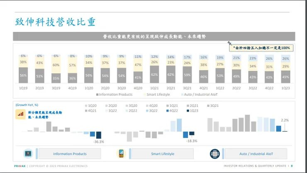Click the monitor icon beside Information Products
Screen dimensions: 307x173
pyautogui.click(x=28, y=154)
